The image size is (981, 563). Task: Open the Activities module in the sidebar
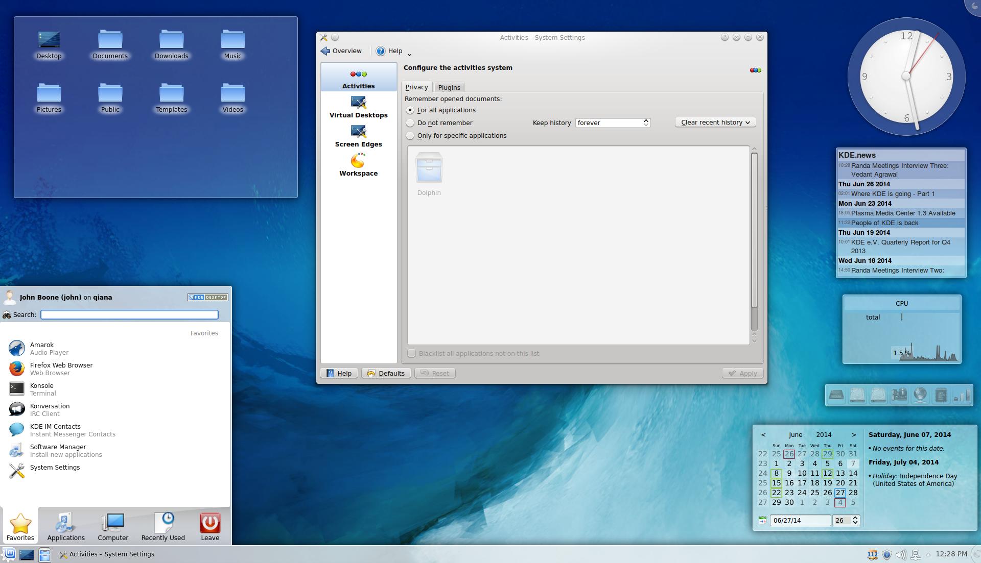click(358, 78)
